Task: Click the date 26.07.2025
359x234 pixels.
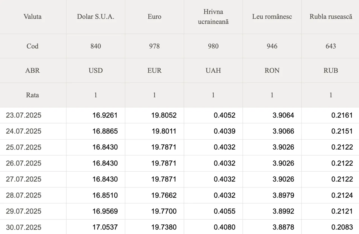Action: coord(24,163)
